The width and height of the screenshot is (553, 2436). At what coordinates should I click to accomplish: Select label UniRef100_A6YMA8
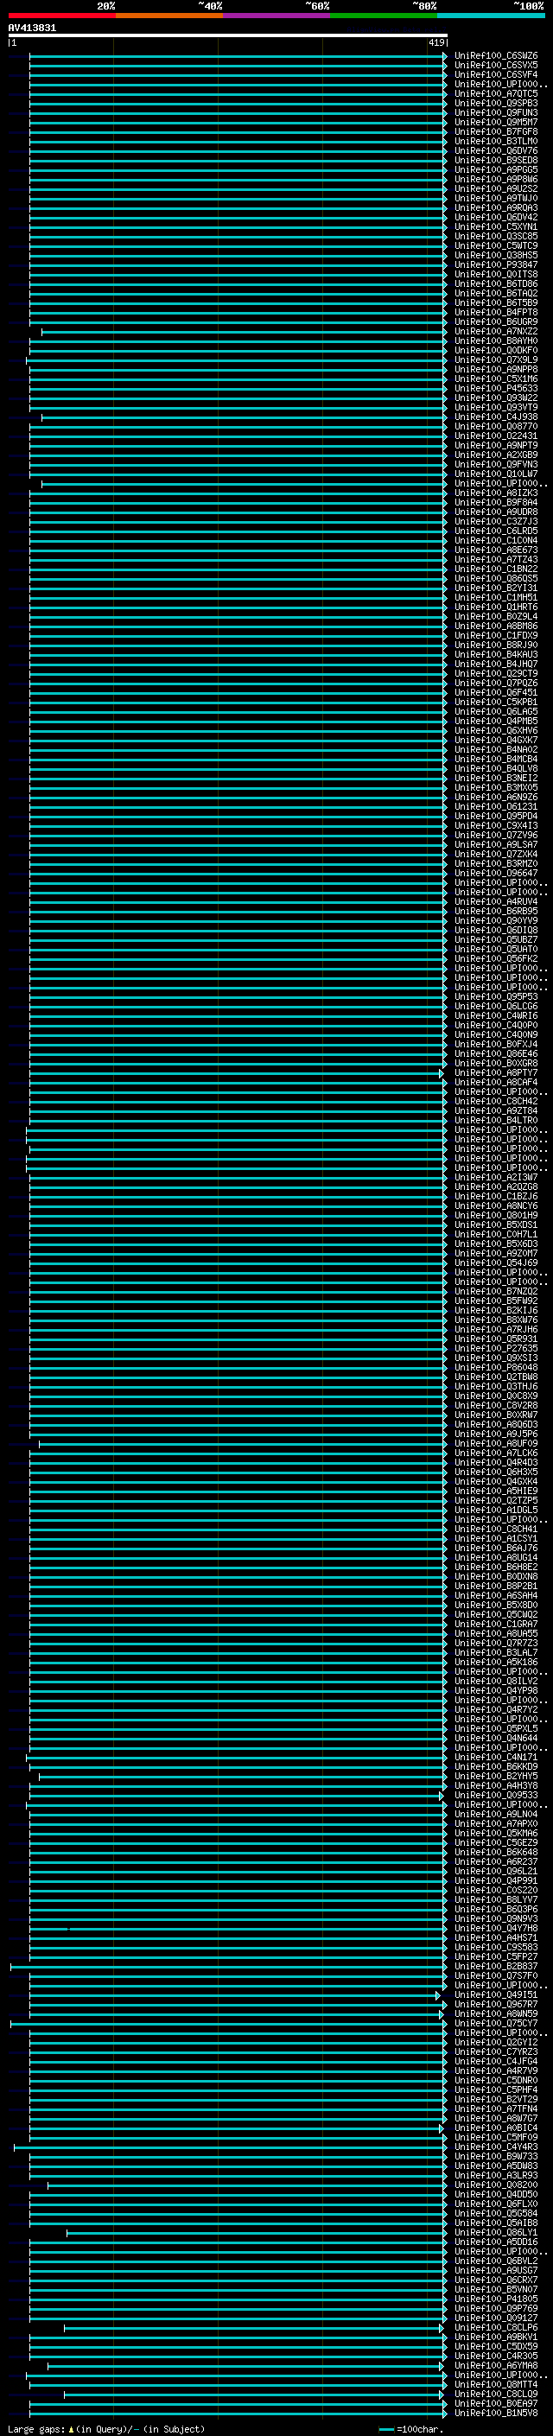coord(495,2366)
